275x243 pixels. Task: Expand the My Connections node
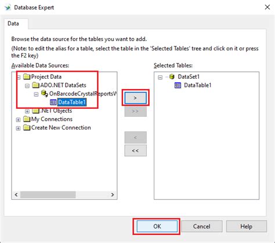[x=18, y=120]
